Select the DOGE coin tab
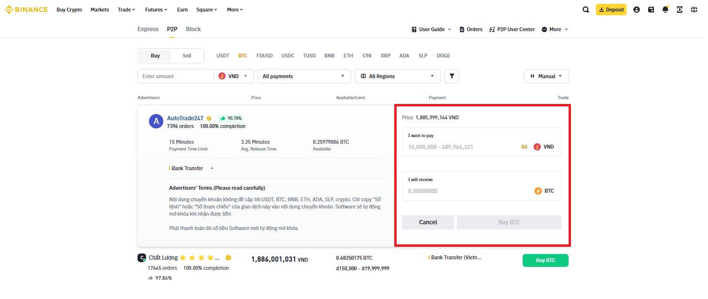The image size is (708, 299). pos(443,56)
